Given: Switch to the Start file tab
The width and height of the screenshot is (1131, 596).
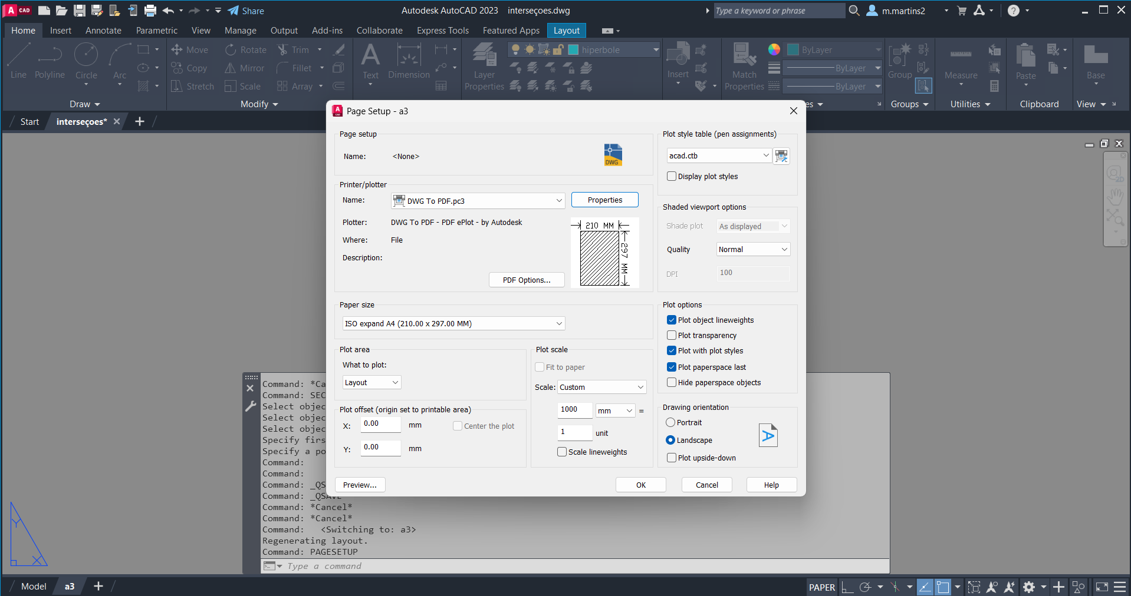Looking at the screenshot, I should (29, 122).
